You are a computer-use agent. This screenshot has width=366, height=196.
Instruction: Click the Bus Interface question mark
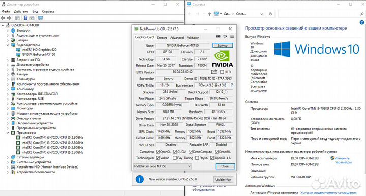pyautogui.click(x=232, y=85)
